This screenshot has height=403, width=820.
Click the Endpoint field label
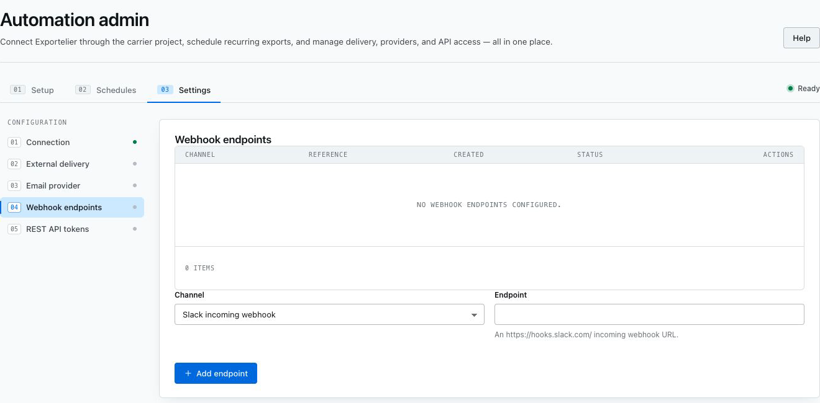[x=511, y=295]
